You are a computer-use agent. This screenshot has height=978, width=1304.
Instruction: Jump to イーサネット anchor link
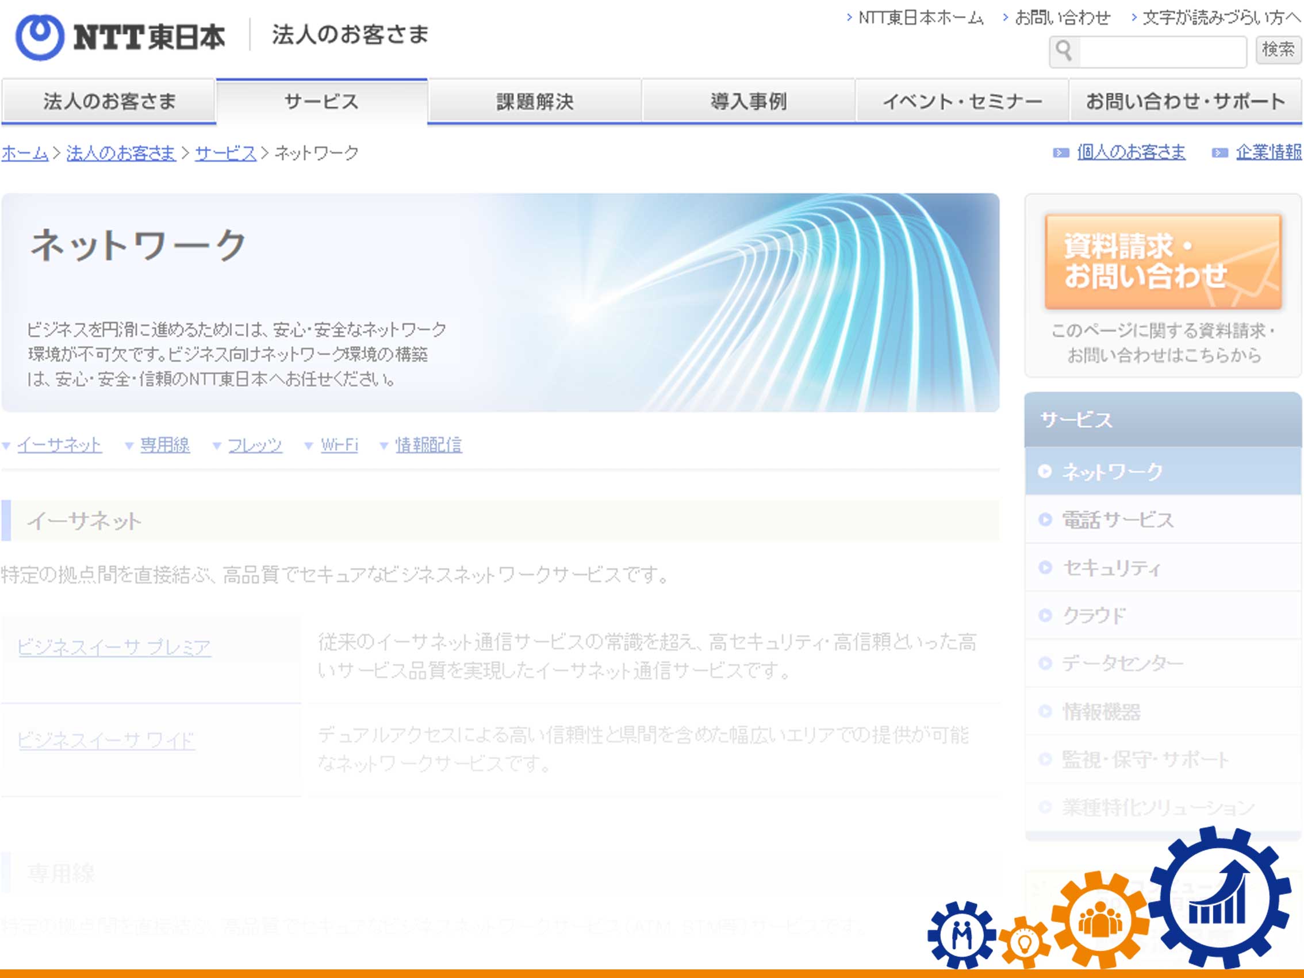[59, 445]
